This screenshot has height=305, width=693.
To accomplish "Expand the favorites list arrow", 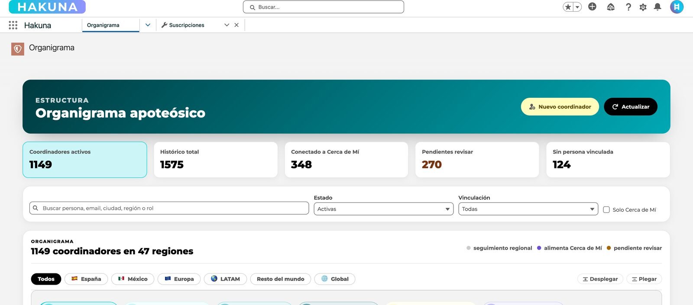I will click(577, 7).
